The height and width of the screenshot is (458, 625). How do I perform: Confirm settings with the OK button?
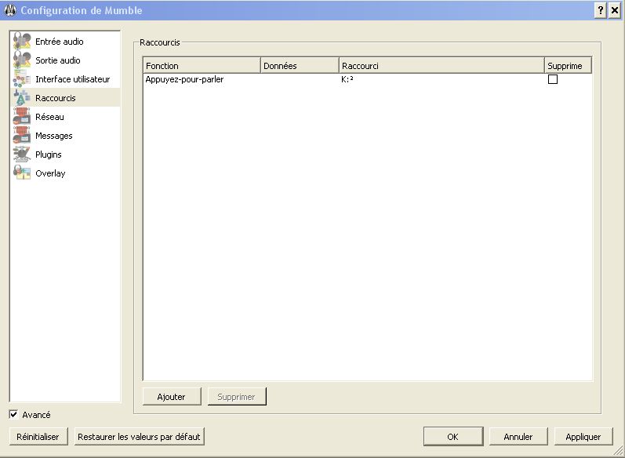453,437
